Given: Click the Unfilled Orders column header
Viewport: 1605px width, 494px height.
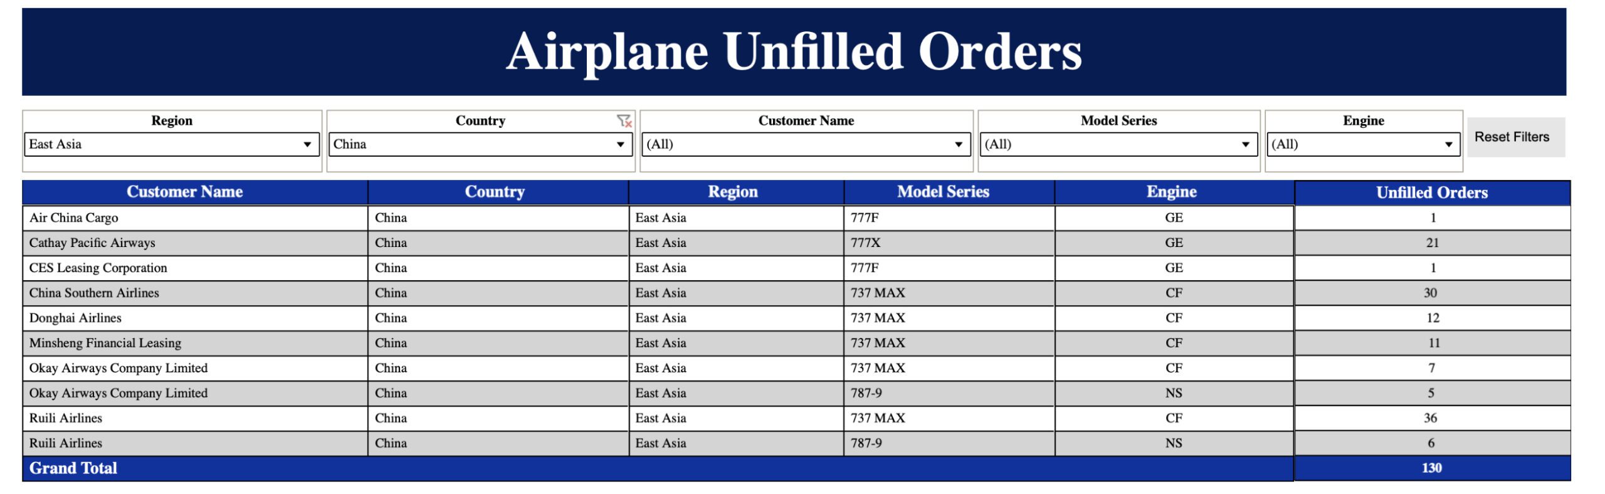Looking at the screenshot, I should 1432,192.
